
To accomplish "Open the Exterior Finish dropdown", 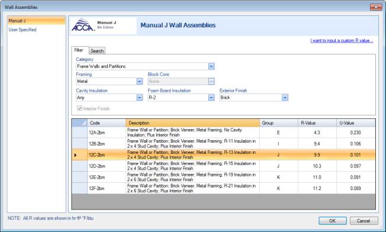I will (x=285, y=98).
